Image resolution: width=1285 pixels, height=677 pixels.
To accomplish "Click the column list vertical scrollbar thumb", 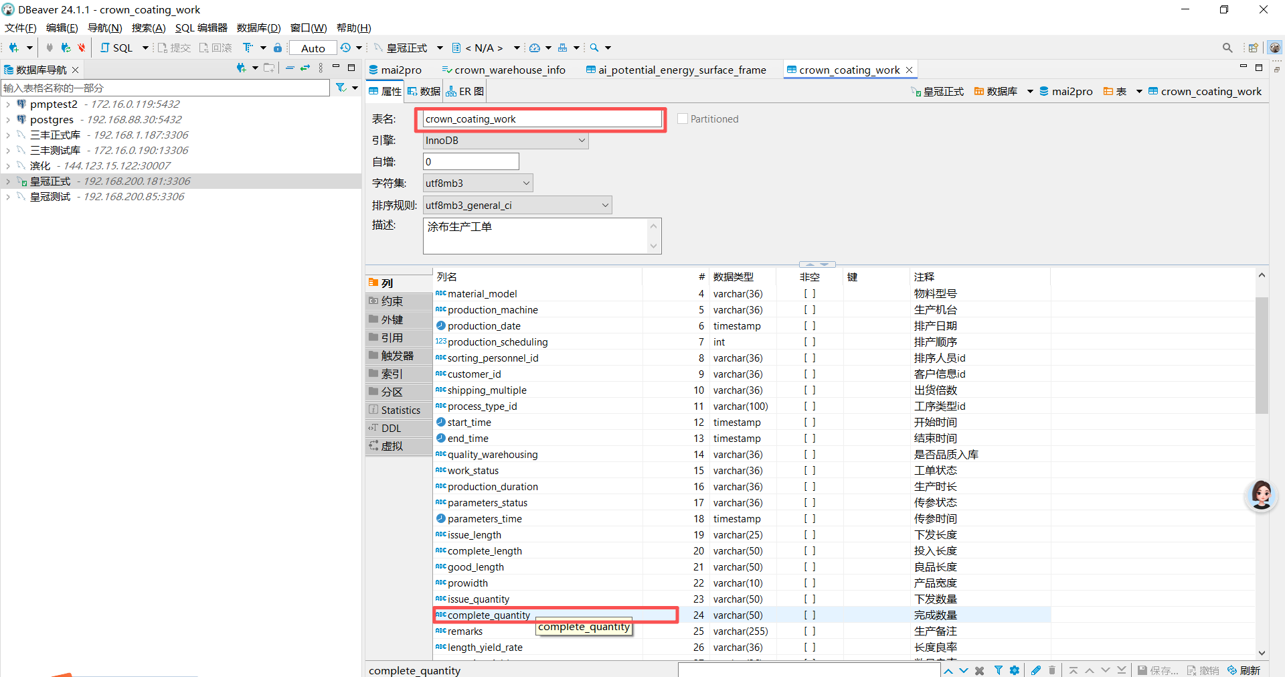I will click(x=1262, y=355).
